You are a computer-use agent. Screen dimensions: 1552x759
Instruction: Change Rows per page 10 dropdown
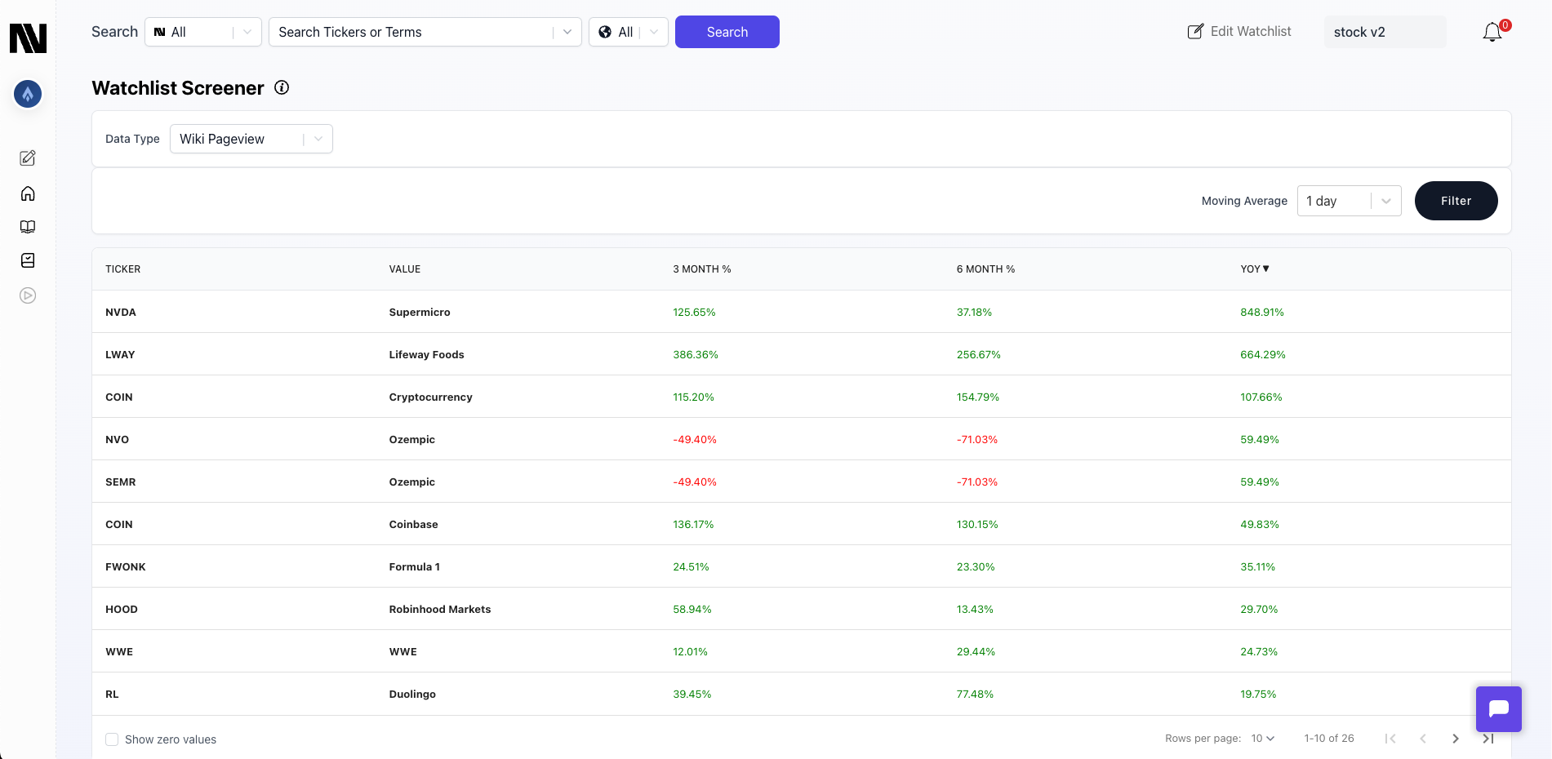coord(1263,739)
